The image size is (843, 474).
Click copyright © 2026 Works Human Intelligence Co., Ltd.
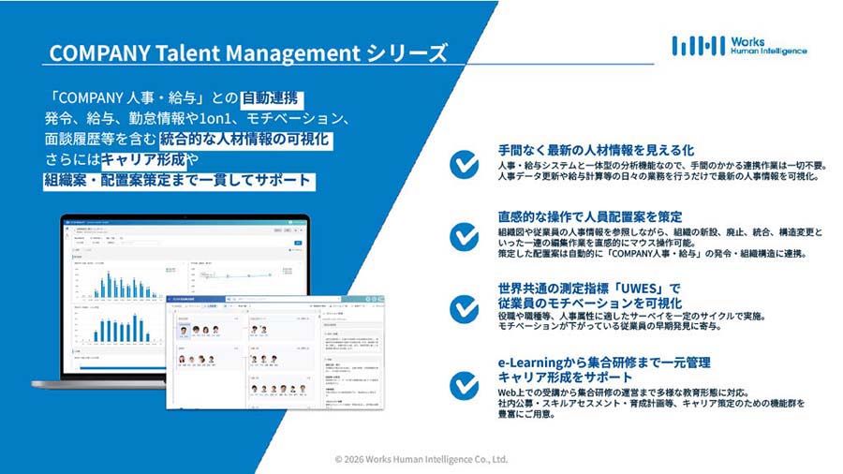pos(421,460)
